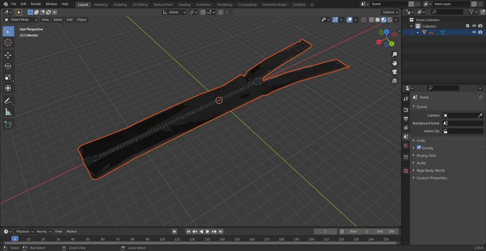Expand the obj item in outliner
The image size is (486, 251).
pos(418,32)
